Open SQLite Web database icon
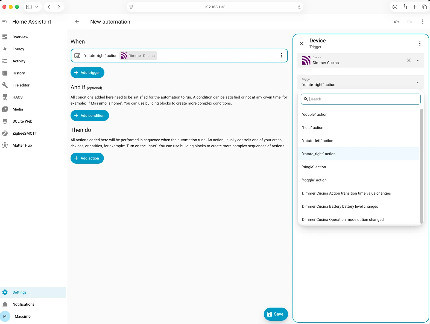The height and width of the screenshot is (324, 430). (x=5, y=121)
